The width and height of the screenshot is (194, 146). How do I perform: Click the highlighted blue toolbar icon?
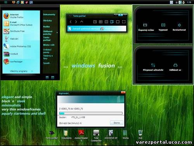tap(112, 22)
